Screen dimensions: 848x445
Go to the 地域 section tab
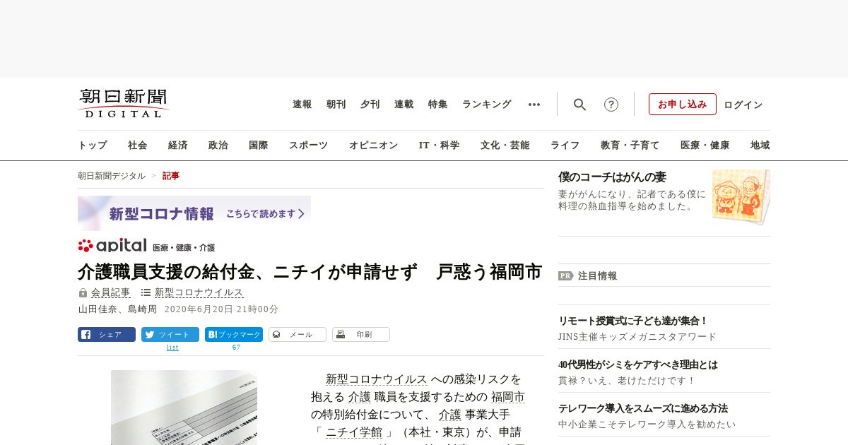(x=760, y=146)
